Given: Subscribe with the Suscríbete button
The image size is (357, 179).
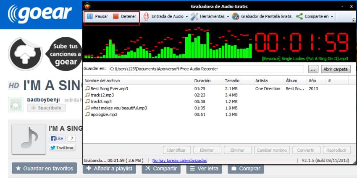Looking at the screenshot, I should pos(46,108).
